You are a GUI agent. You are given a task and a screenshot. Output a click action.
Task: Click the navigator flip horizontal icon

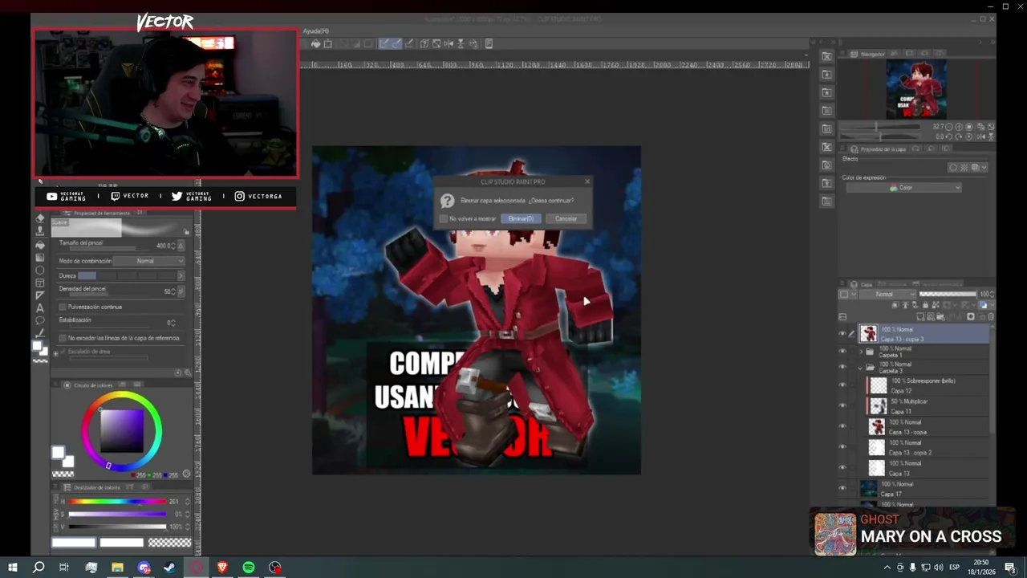[981, 136]
